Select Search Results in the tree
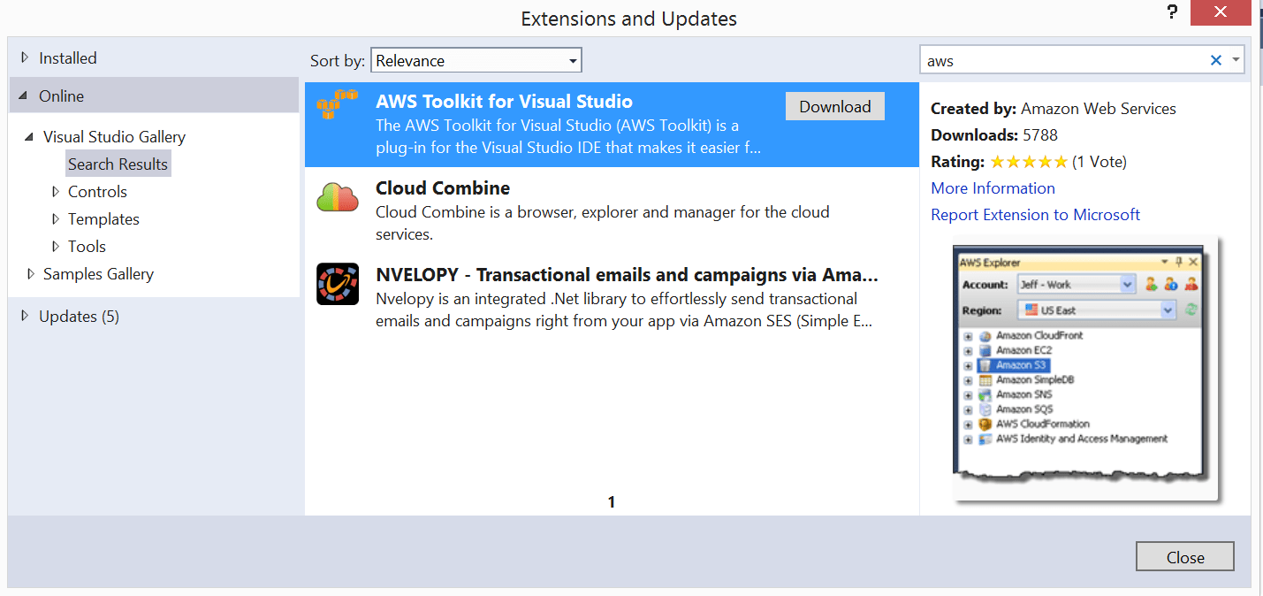The image size is (1263, 596). click(118, 164)
